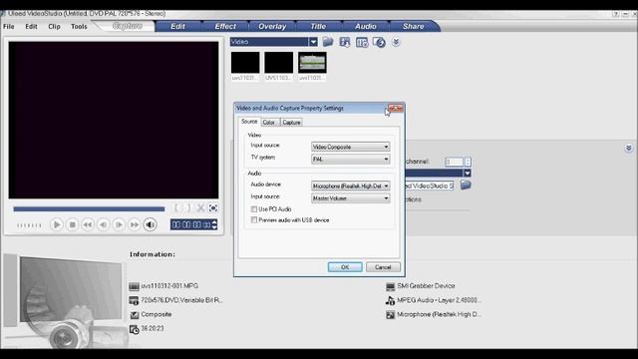The width and height of the screenshot is (638, 359).
Task: Open Audio Input source Master Volume dropdown
Action: pyautogui.click(x=350, y=198)
